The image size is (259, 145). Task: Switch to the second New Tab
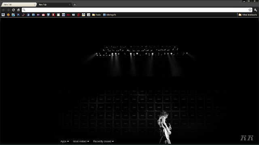click(x=54, y=4)
